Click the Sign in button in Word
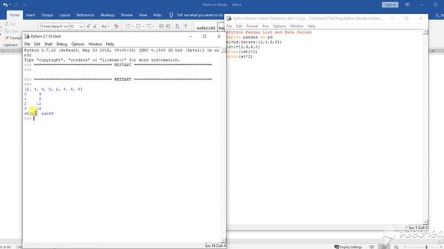 coord(390,5)
